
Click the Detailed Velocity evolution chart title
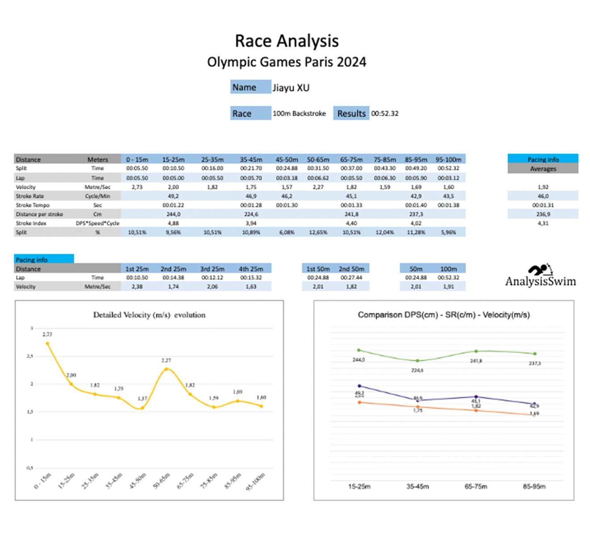[149, 315]
